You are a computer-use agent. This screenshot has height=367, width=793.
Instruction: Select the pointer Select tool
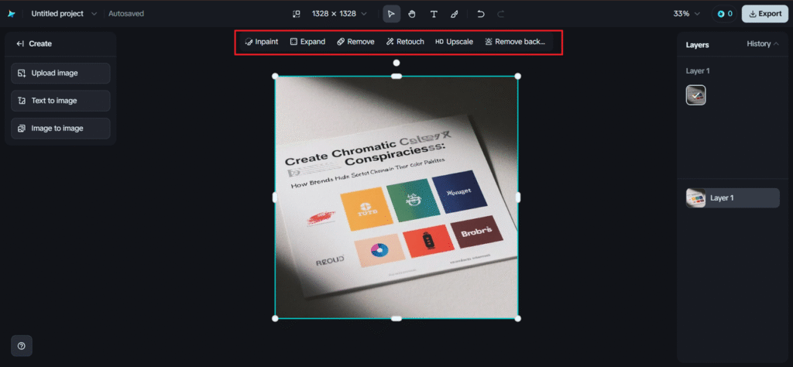391,14
